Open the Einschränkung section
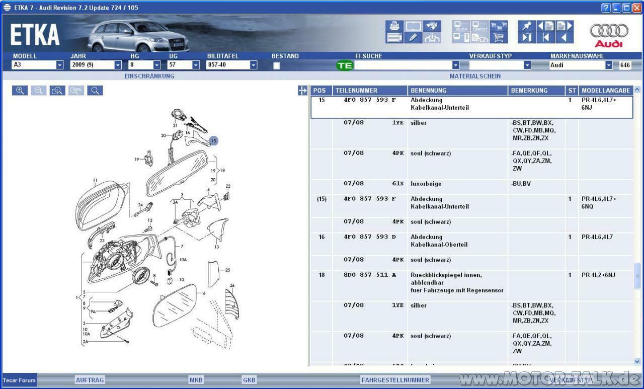Image resolution: width=644 pixels, height=389 pixels. pos(149,76)
